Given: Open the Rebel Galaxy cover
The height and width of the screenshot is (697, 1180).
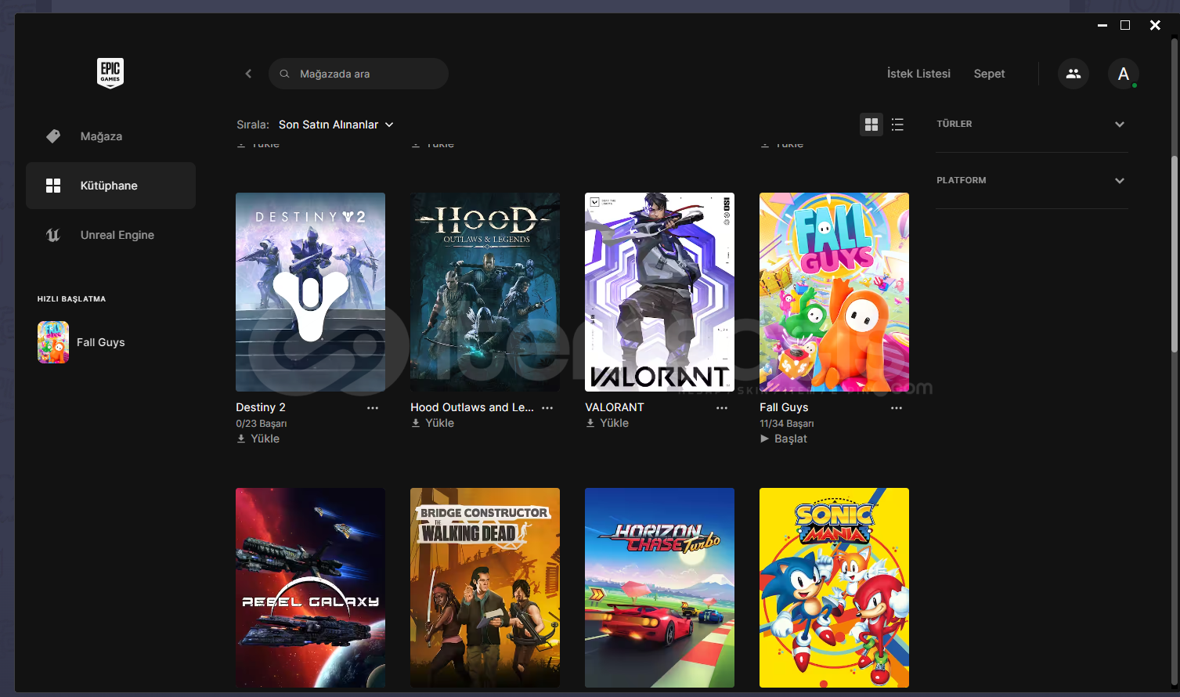Looking at the screenshot, I should pos(310,587).
